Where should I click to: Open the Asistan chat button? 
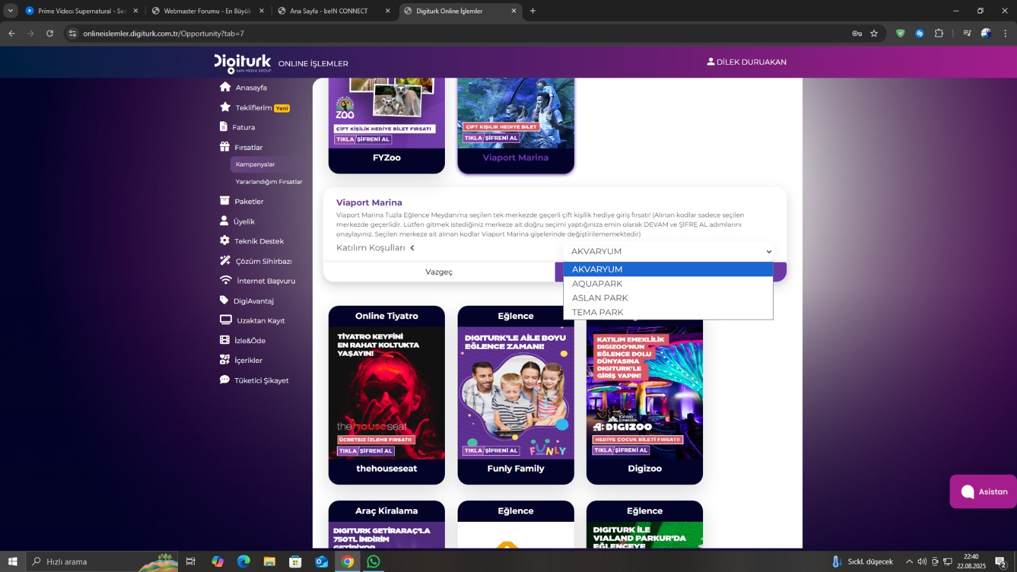[983, 491]
